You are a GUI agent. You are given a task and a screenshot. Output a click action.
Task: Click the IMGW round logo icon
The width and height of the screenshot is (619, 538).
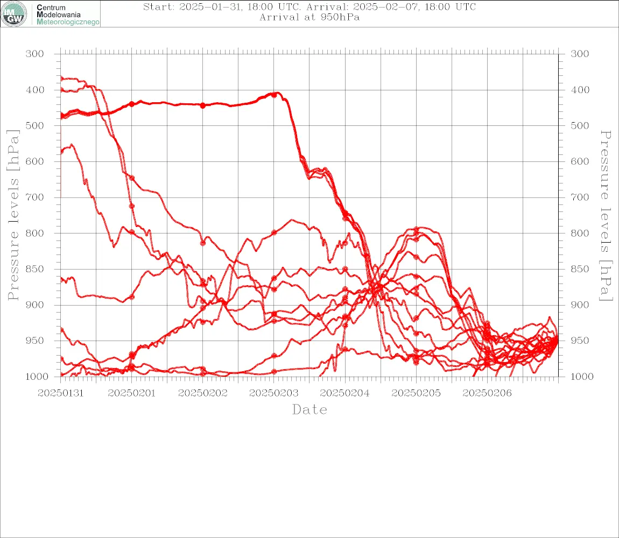pos(14,14)
